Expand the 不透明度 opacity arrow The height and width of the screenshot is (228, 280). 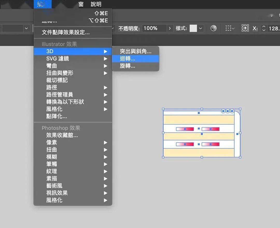point(170,28)
